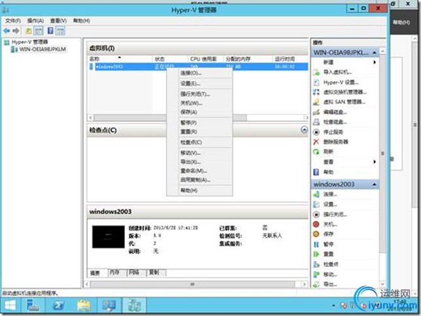Open 帮助(H) menu in Hyper-V menu bar

(81, 21)
